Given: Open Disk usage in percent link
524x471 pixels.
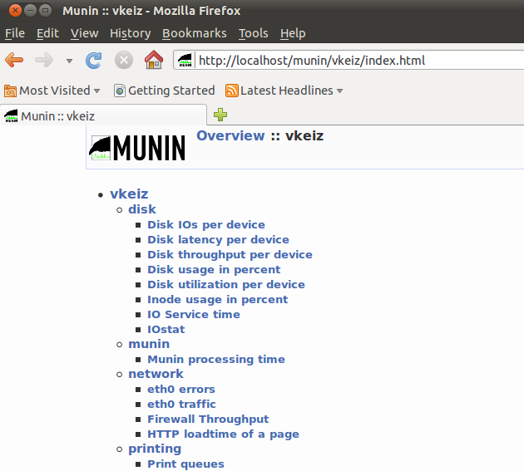Looking at the screenshot, I should click(x=214, y=270).
